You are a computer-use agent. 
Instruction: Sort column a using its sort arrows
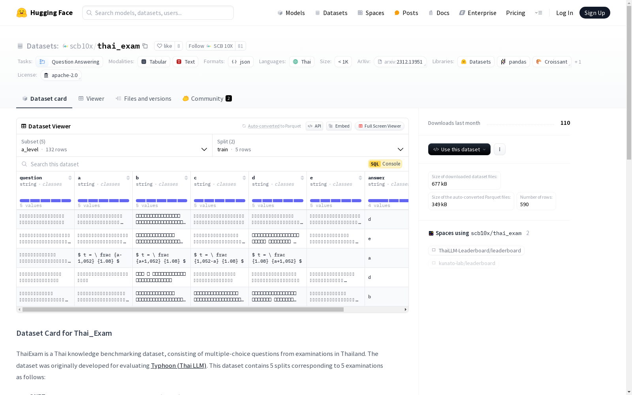pos(128,178)
